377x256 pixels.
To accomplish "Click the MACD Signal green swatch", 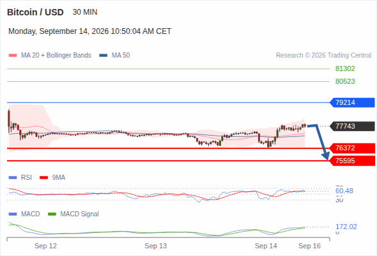I will (52, 214).
